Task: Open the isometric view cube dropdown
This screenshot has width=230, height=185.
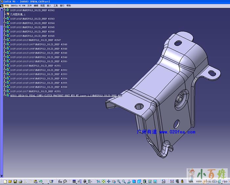Action: [x=141, y=183]
